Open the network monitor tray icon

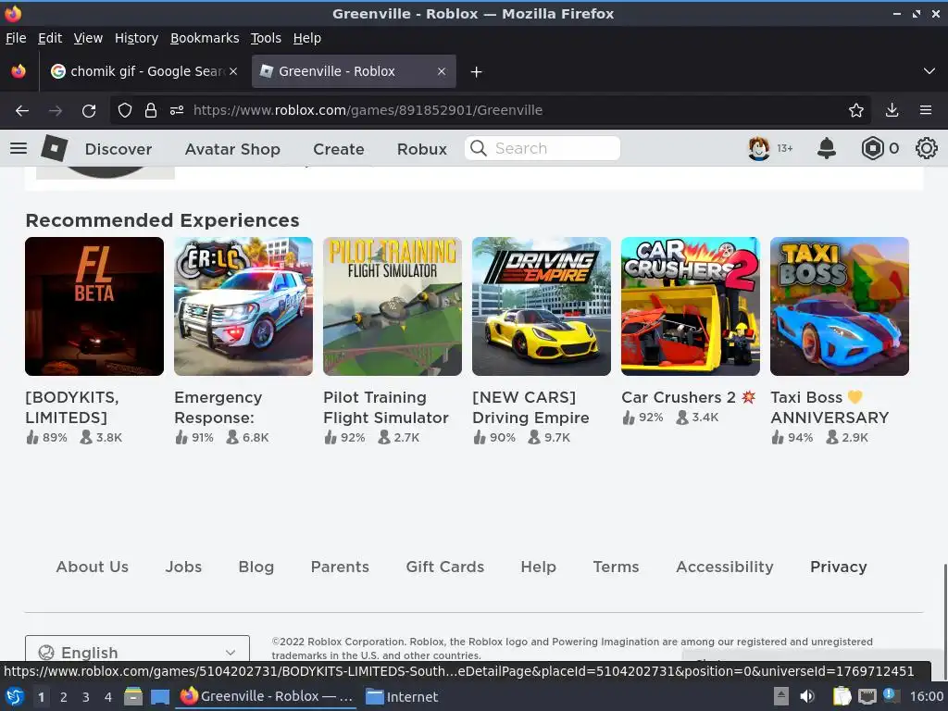coord(867,696)
